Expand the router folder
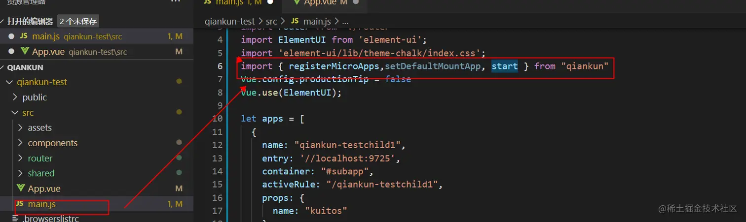This screenshot has height=222, width=746. coord(20,159)
